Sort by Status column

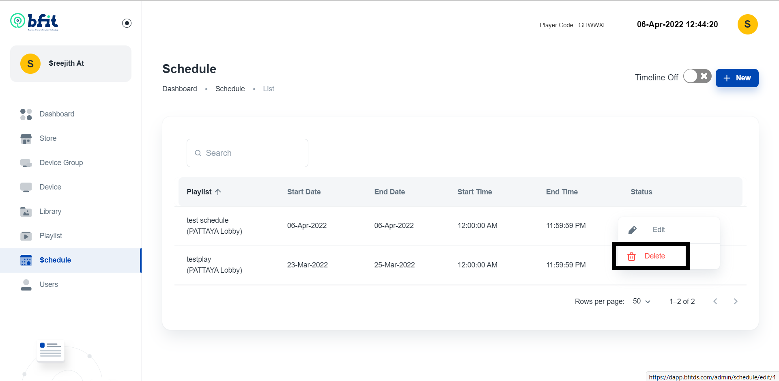pos(641,192)
